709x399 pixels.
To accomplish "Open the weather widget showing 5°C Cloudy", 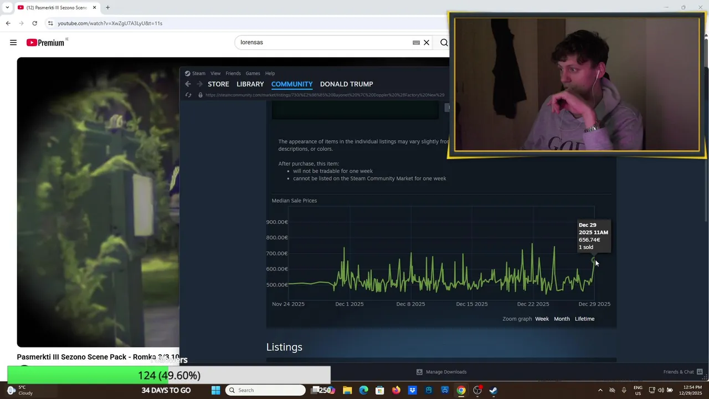I will (x=19, y=390).
